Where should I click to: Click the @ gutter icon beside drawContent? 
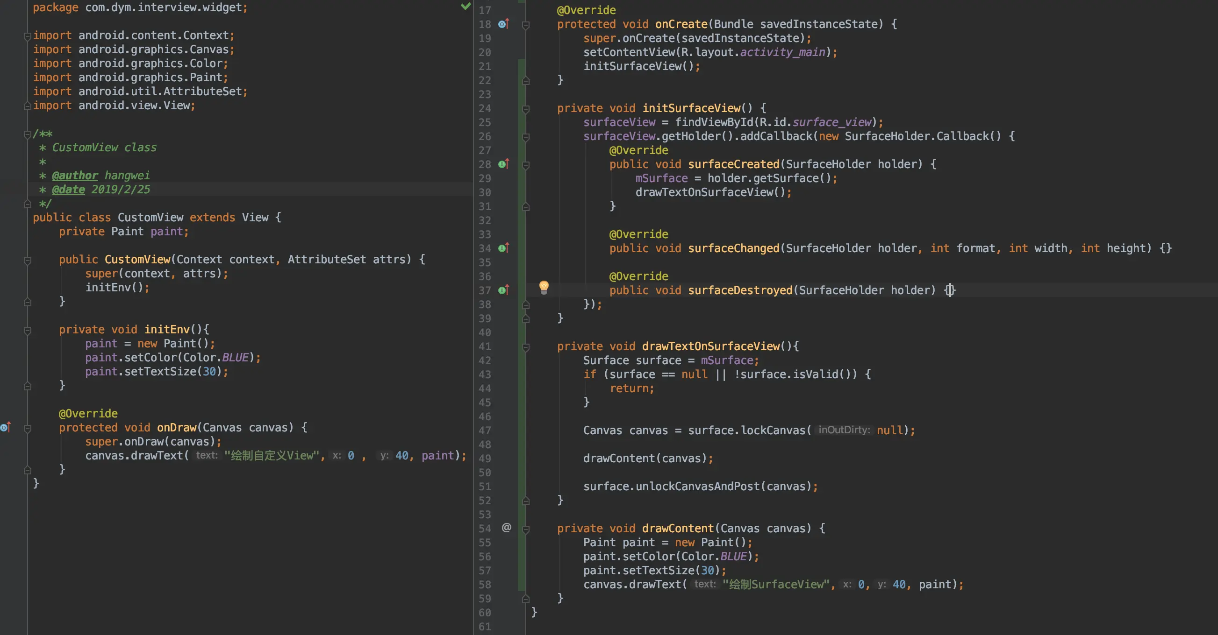coord(506,528)
